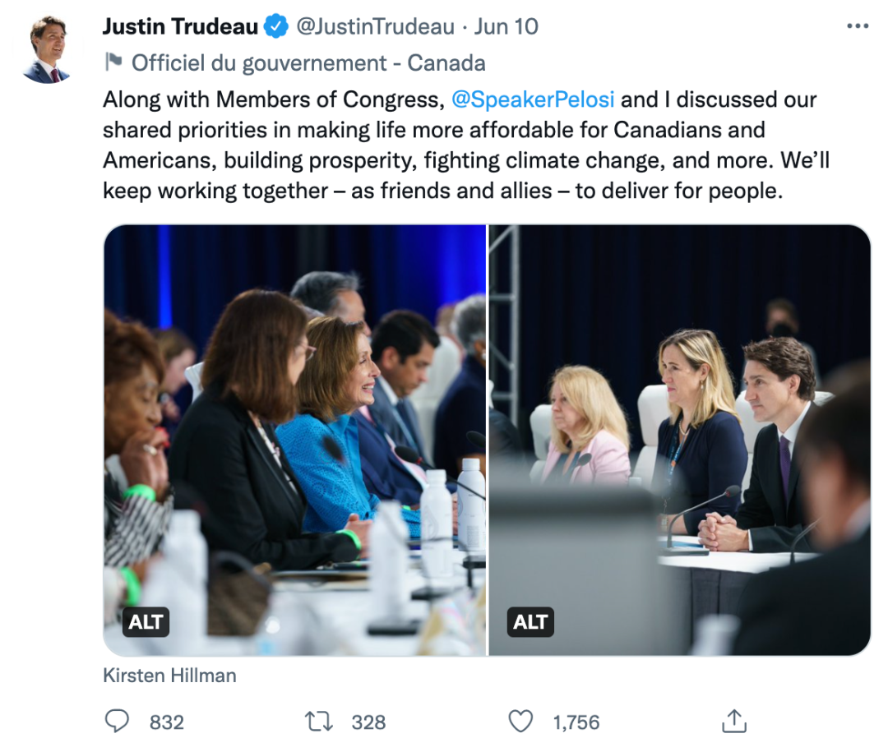Click the share upload icon
The width and height of the screenshot is (888, 752).
click(x=733, y=722)
